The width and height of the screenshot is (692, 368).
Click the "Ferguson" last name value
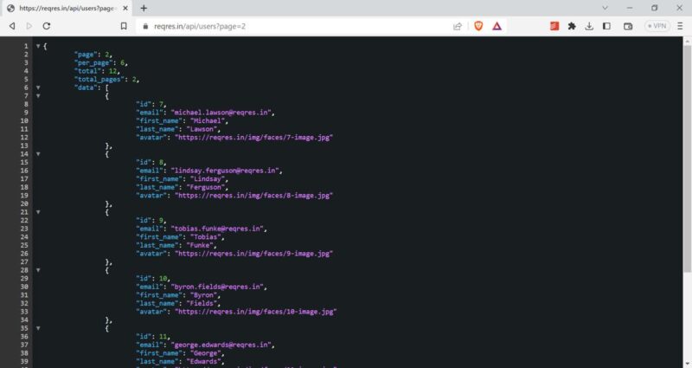coord(205,187)
